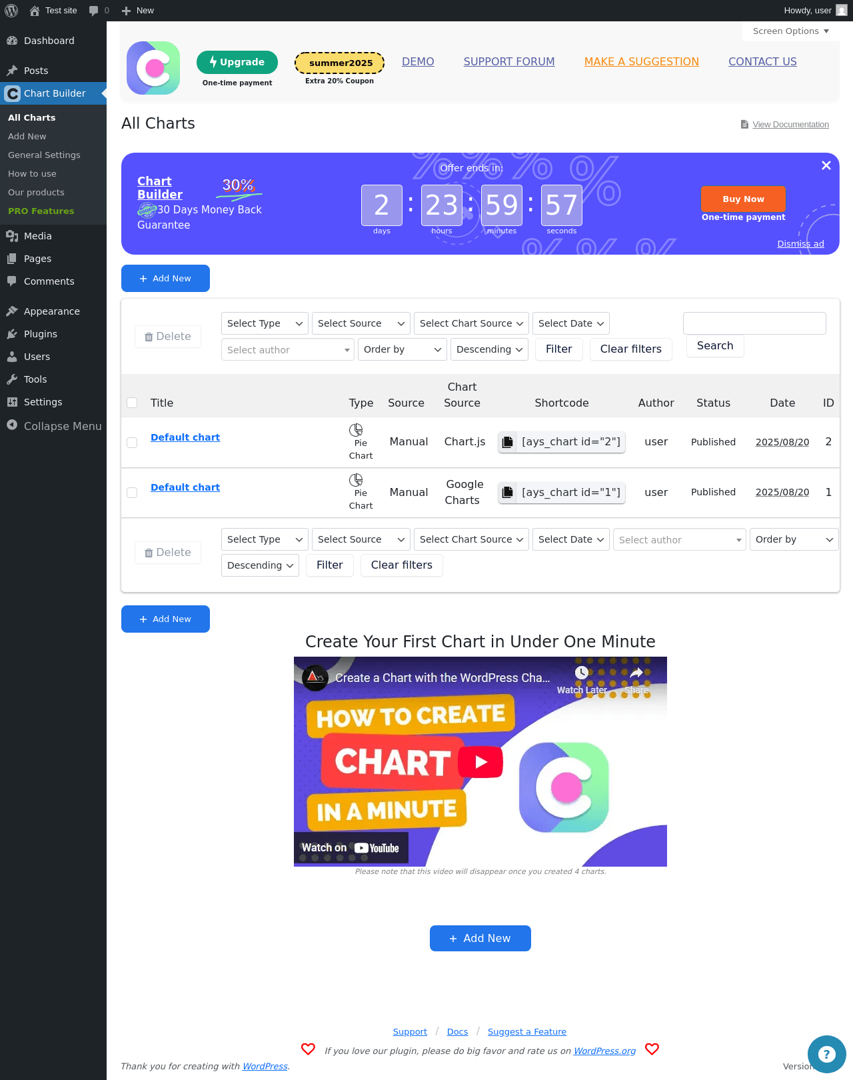The image size is (853, 1080).
Task: Open top Select Chart Source dropdown
Action: pos(472,323)
